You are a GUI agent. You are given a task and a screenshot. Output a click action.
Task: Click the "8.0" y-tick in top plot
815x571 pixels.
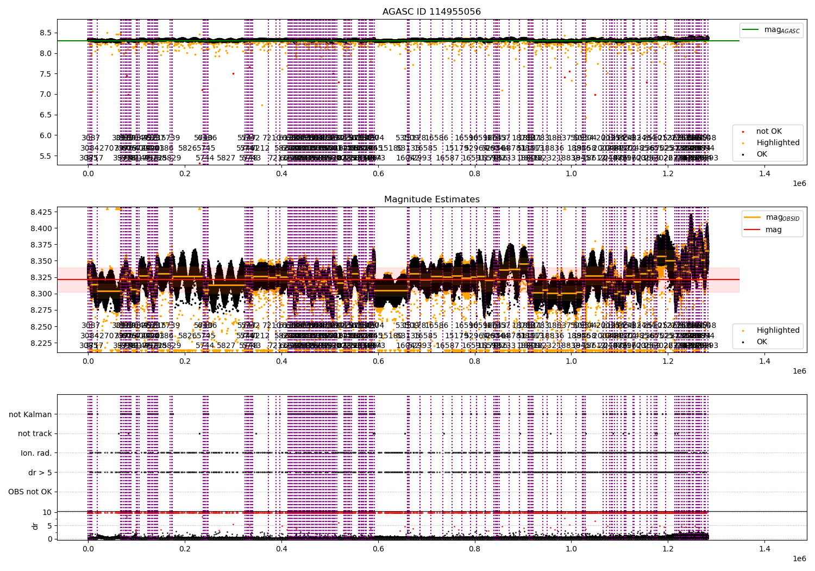(x=46, y=53)
